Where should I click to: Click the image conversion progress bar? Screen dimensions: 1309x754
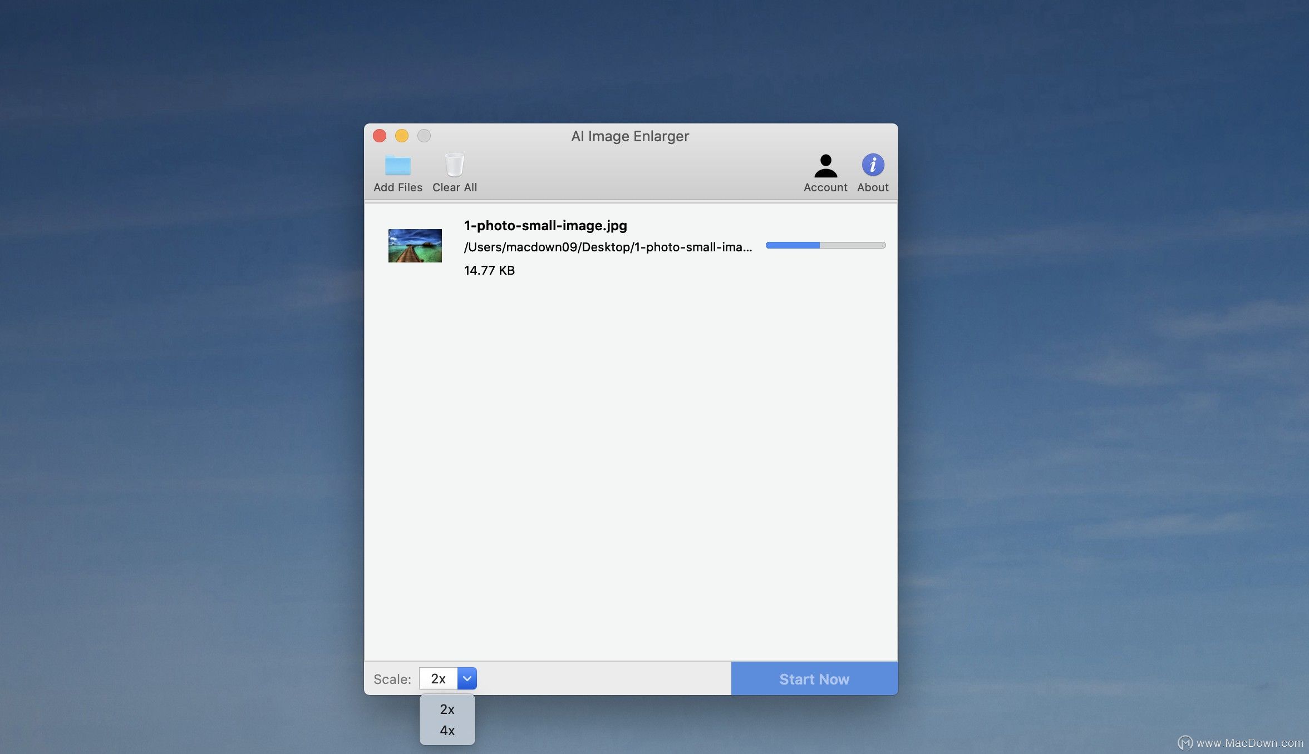coord(825,245)
